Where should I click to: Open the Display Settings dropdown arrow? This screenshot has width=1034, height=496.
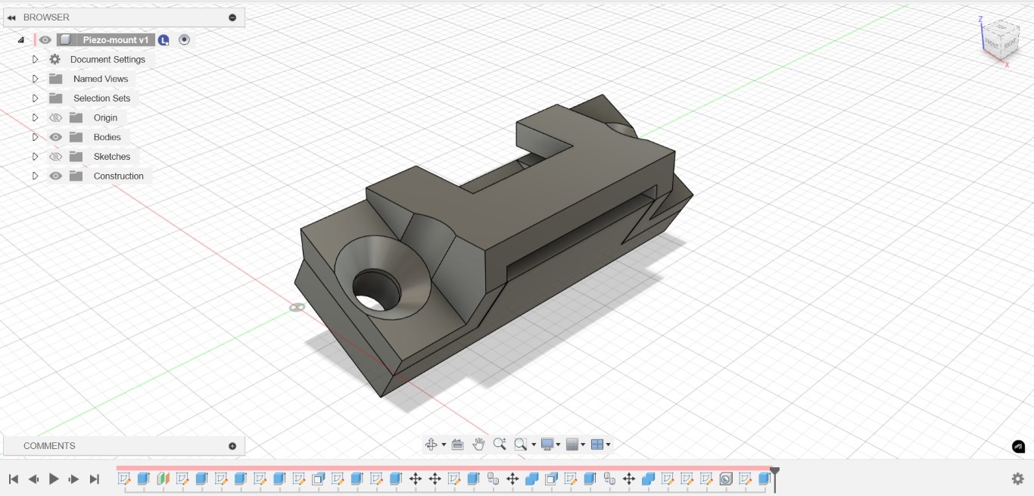(559, 445)
